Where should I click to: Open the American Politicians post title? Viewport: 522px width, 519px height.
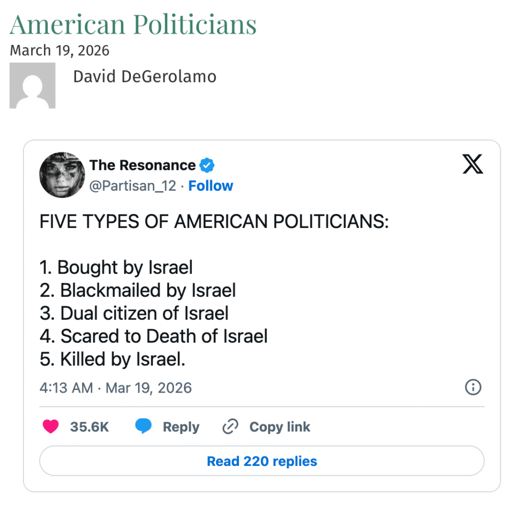tap(133, 24)
